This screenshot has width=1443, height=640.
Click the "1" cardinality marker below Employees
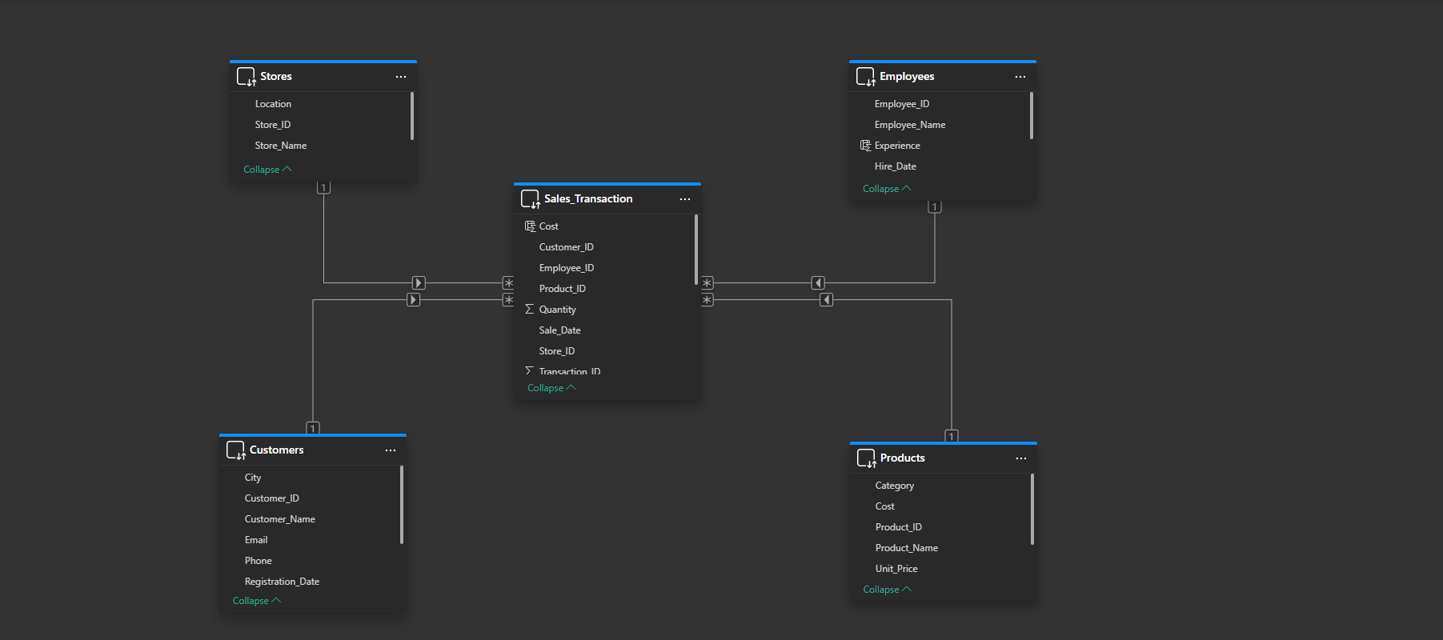pos(934,207)
